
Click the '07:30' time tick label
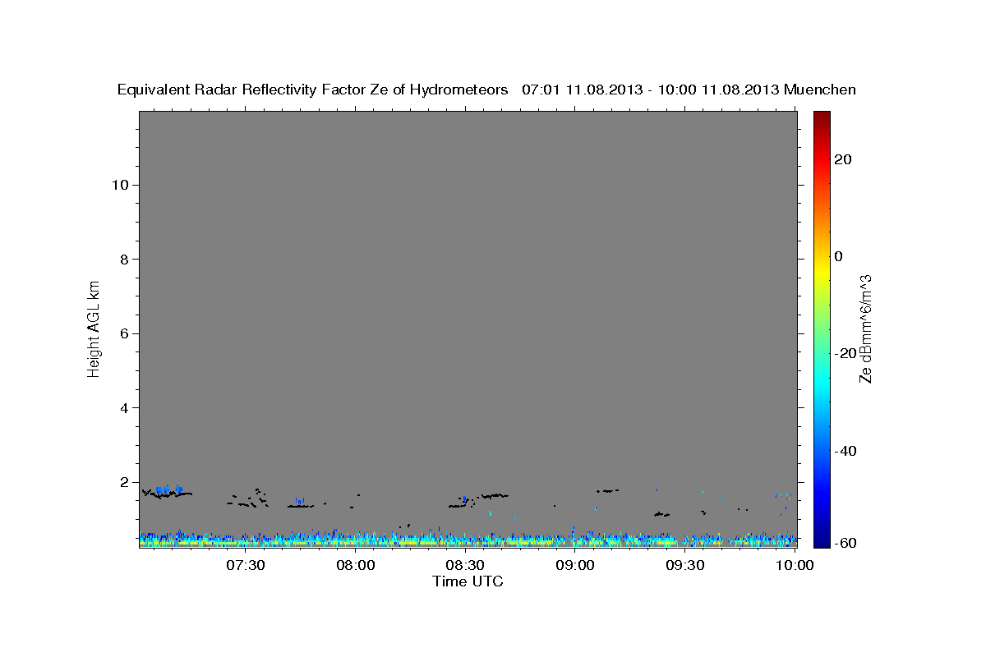coord(246,566)
